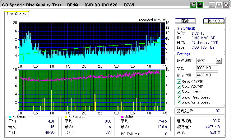Switch to the Disc Quality tab
Screen dimensions: 231x140
(16, 14)
